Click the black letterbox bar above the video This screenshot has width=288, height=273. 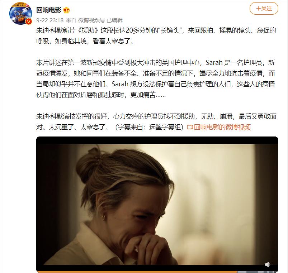pos(157,140)
